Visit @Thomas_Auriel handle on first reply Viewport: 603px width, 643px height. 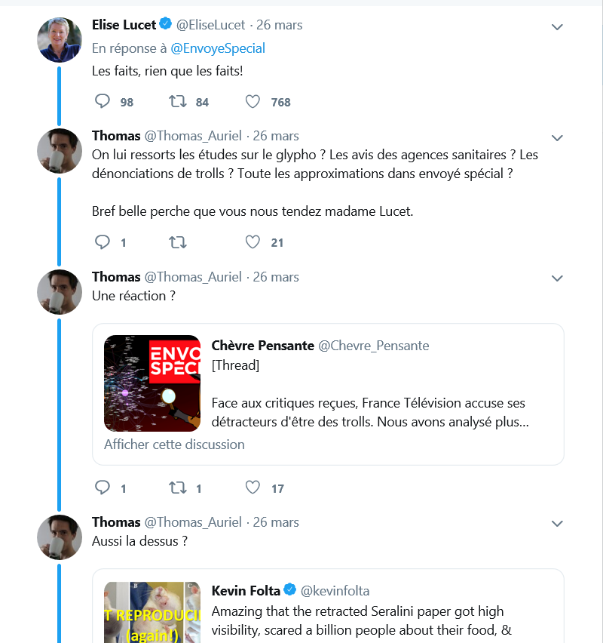[x=193, y=136]
